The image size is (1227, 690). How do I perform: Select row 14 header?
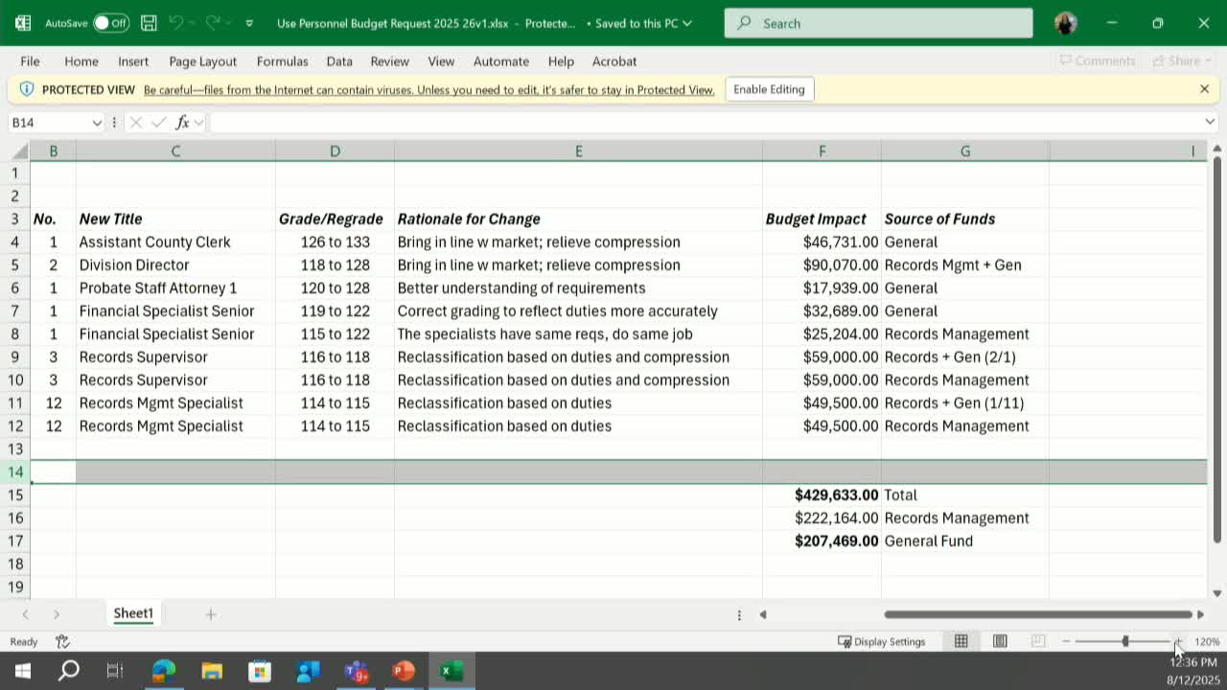point(15,471)
